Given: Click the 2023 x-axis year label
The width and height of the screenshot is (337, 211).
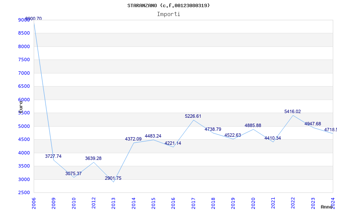Looking at the screenshot, I should [x=313, y=203].
